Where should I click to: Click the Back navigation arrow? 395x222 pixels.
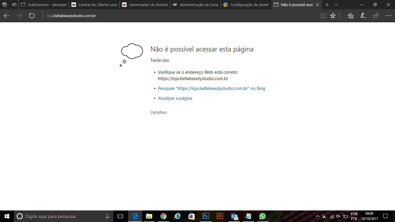pos(6,16)
